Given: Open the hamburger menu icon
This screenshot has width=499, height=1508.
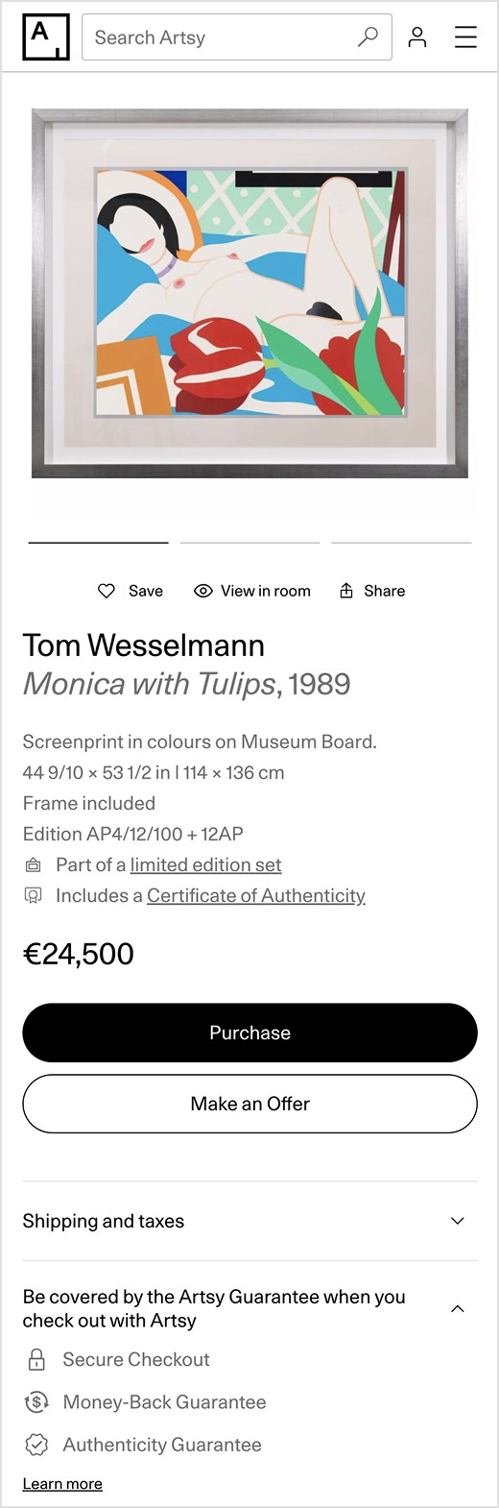Looking at the screenshot, I should (x=465, y=37).
